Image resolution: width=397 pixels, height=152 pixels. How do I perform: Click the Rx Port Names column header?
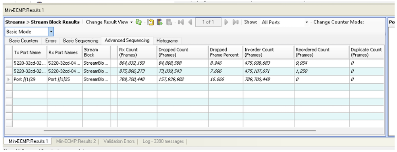pyautogui.click(x=65, y=53)
